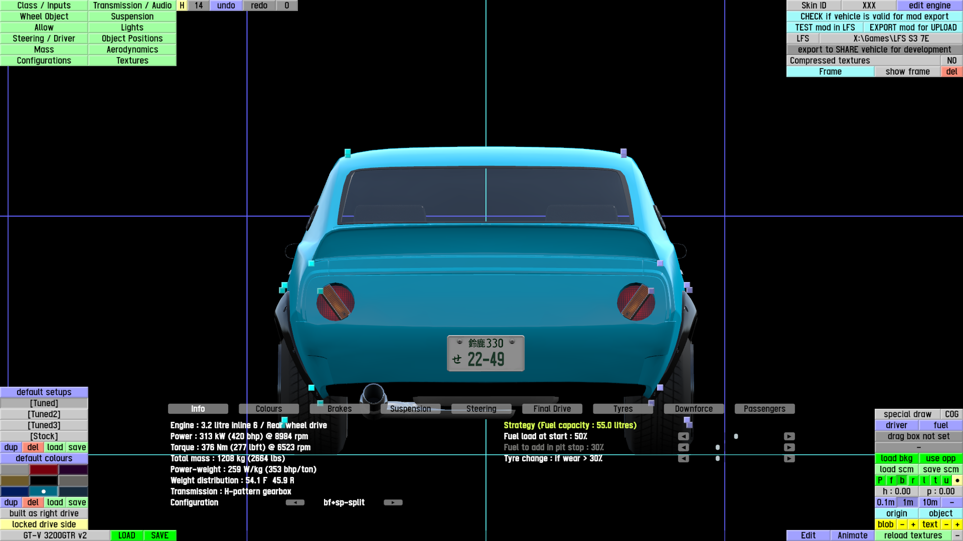Viewport: 963px width, 541px height.
Task: Select the [Tuned2] default setup
Action: click(x=44, y=414)
